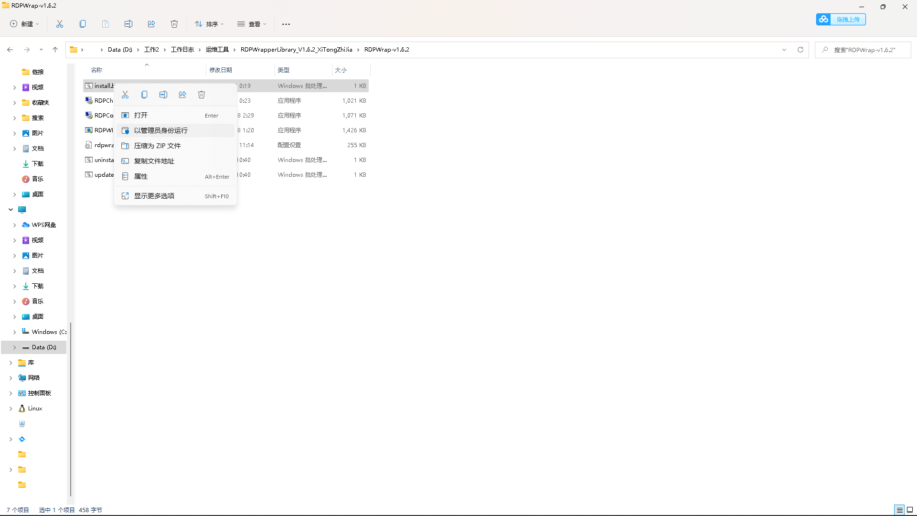Viewport: 917px width, 516px height.
Task: Choose 复制文件地址 in the context menu
Action: tap(175, 161)
